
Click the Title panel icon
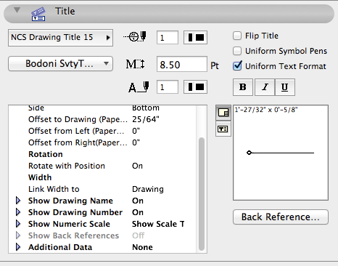pyautogui.click(x=38, y=14)
